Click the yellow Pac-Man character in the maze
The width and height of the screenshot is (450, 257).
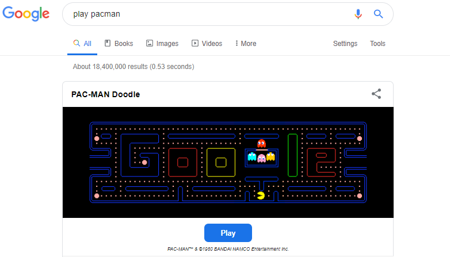261,195
